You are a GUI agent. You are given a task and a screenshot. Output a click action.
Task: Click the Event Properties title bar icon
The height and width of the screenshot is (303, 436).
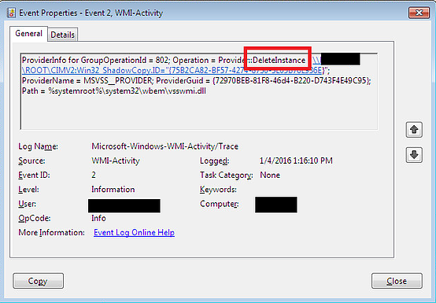[x=11, y=13]
